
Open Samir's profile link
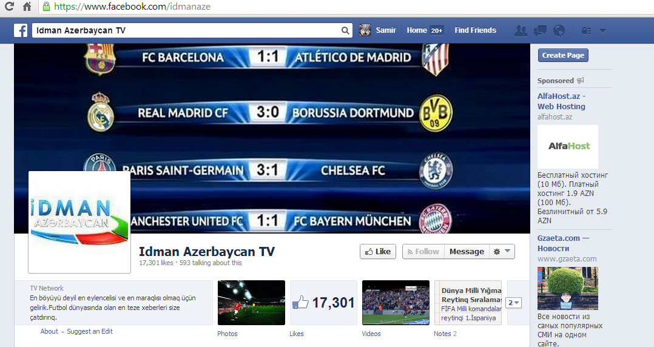pos(386,30)
